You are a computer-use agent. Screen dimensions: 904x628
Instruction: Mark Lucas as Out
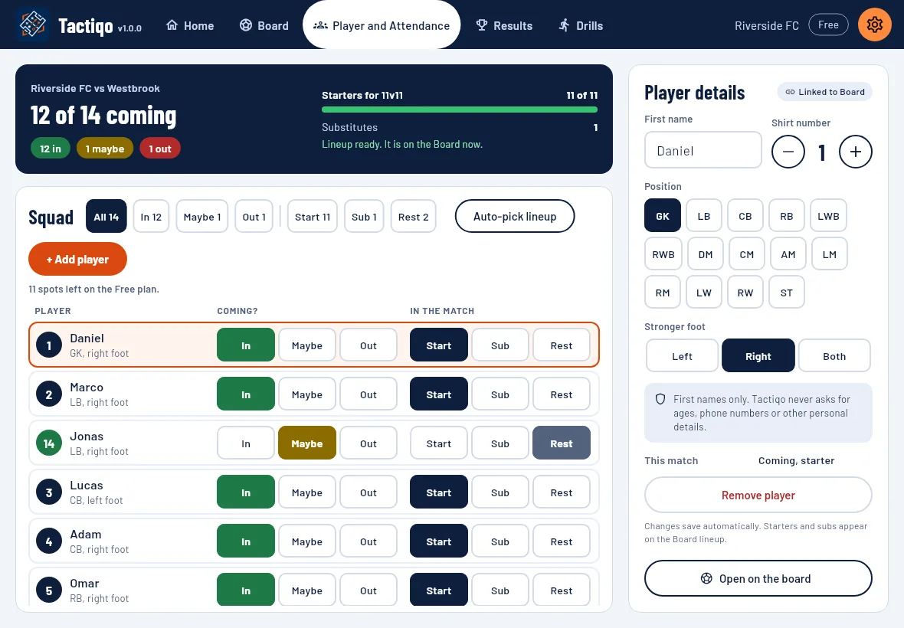[x=368, y=492]
